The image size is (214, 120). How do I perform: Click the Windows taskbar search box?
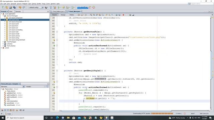[24, 118]
